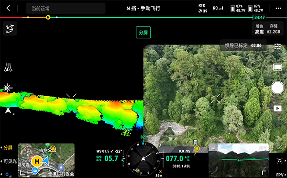This screenshot has width=287, height=178.
Task: Open camera parameter sliders settings icon
Action: point(277,47)
